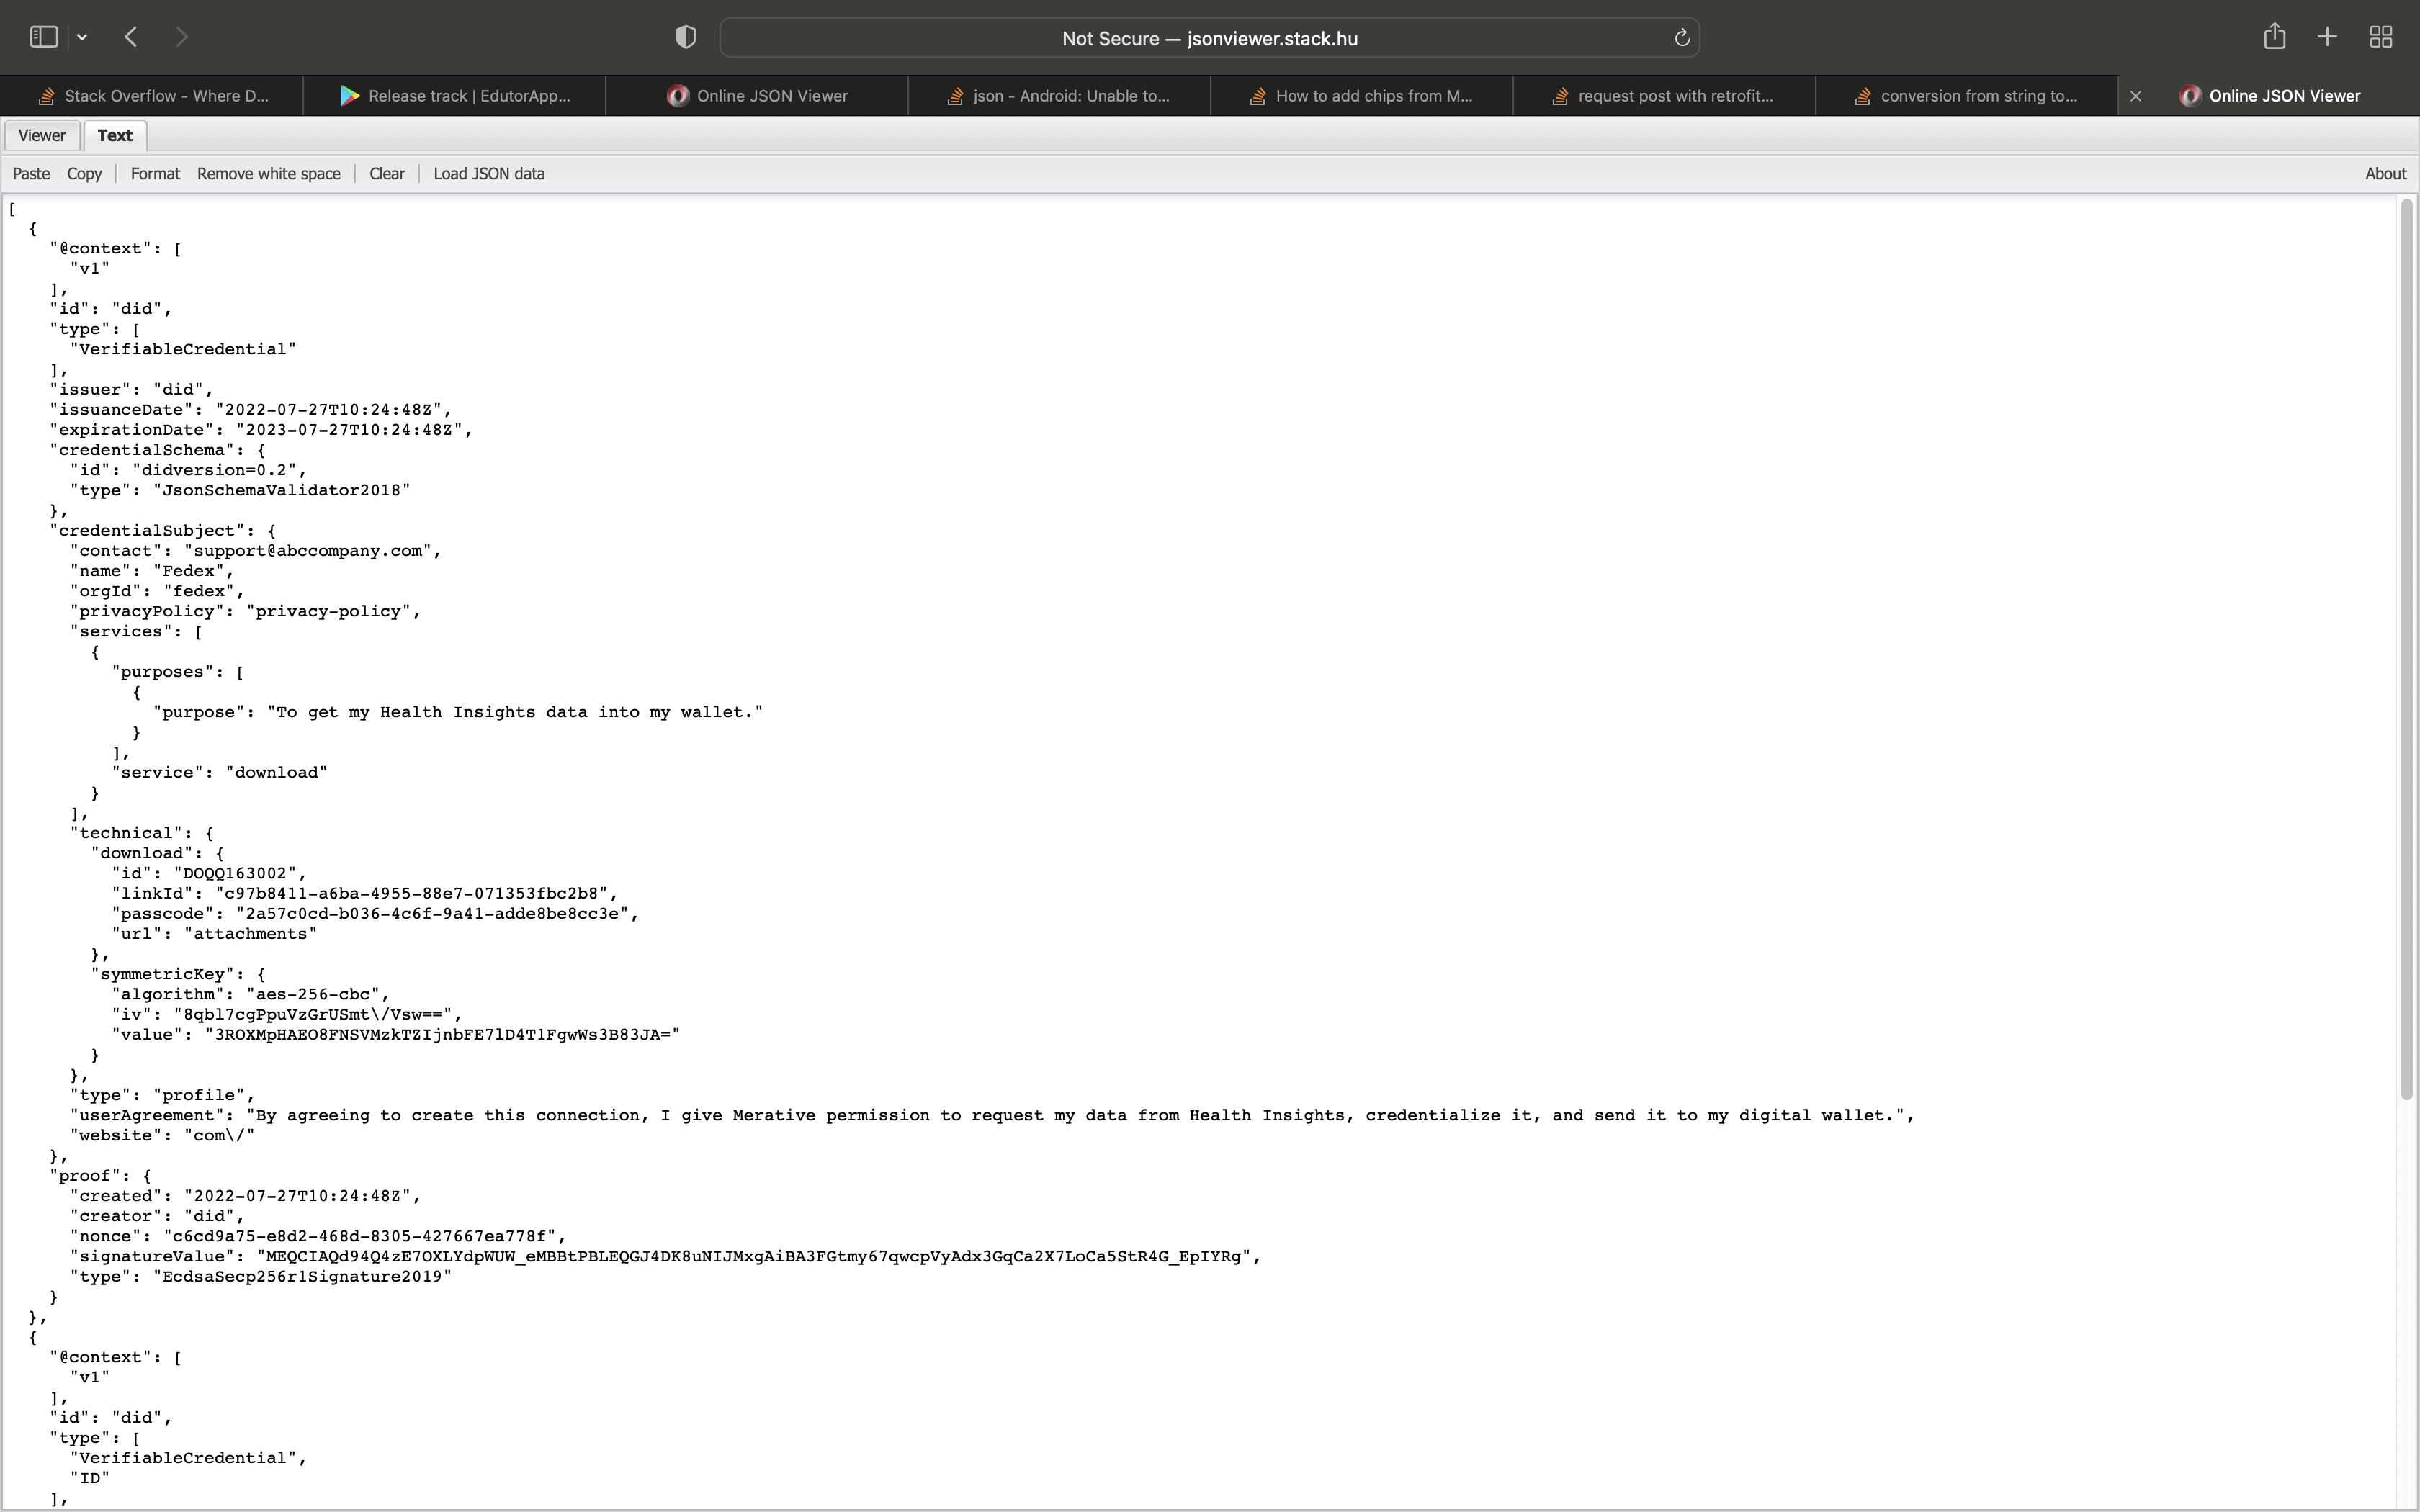Click the symmetricKey "value" line
Image resolution: width=2420 pixels, height=1512 pixels.
click(x=396, y=1035)
